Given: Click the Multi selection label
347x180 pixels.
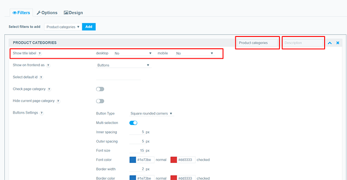Looking at the screenshot, I should (x=107, y=123).
